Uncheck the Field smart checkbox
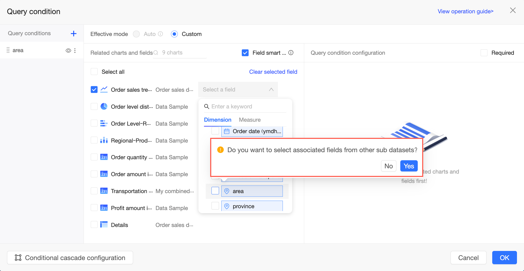The height and width of the screenshot is (271, 524). click(x=245, y=53)
